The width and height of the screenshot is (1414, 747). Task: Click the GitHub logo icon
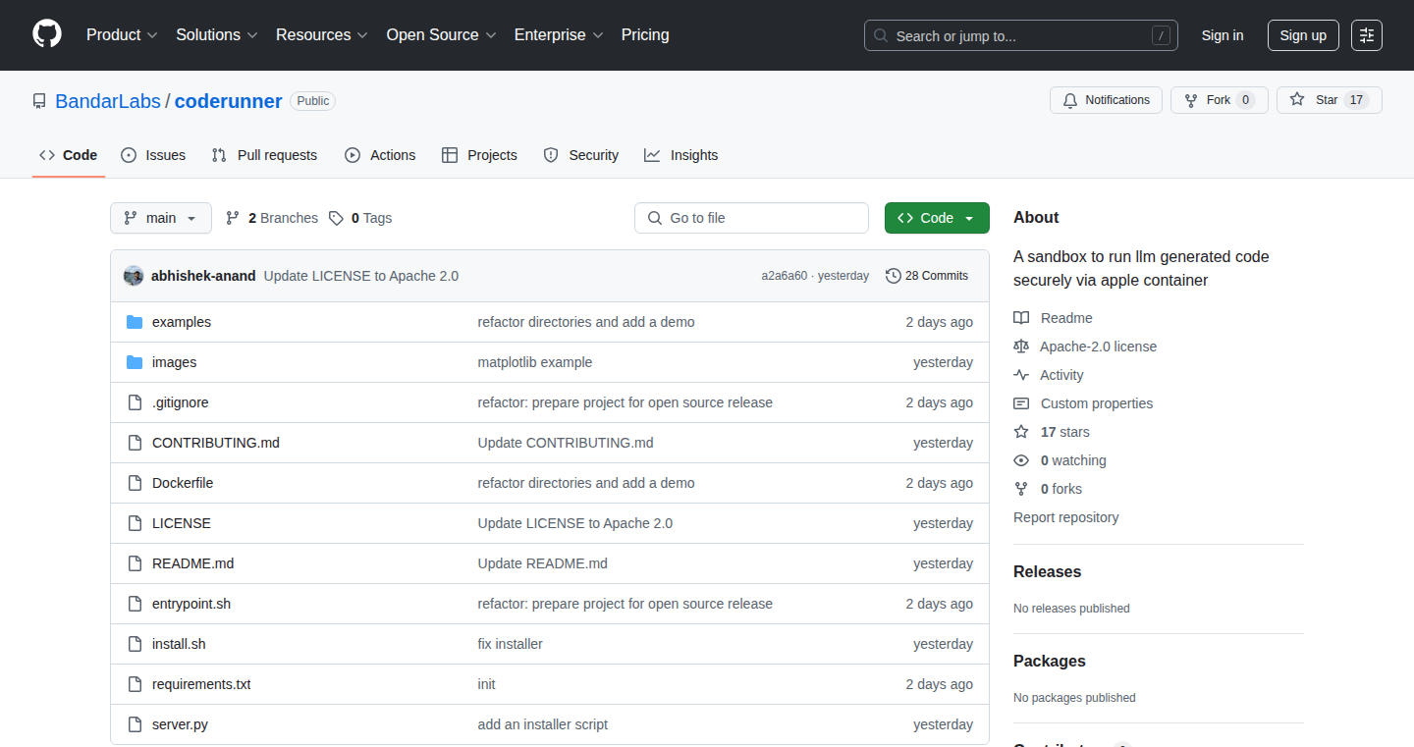[x=47, y=34]
